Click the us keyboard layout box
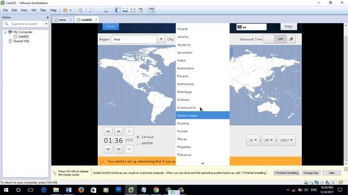 click(x=251, y=27)
